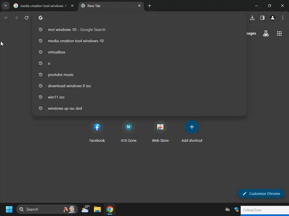
Task: Choose suggestion virtualbox
Action: coord(139,52)
